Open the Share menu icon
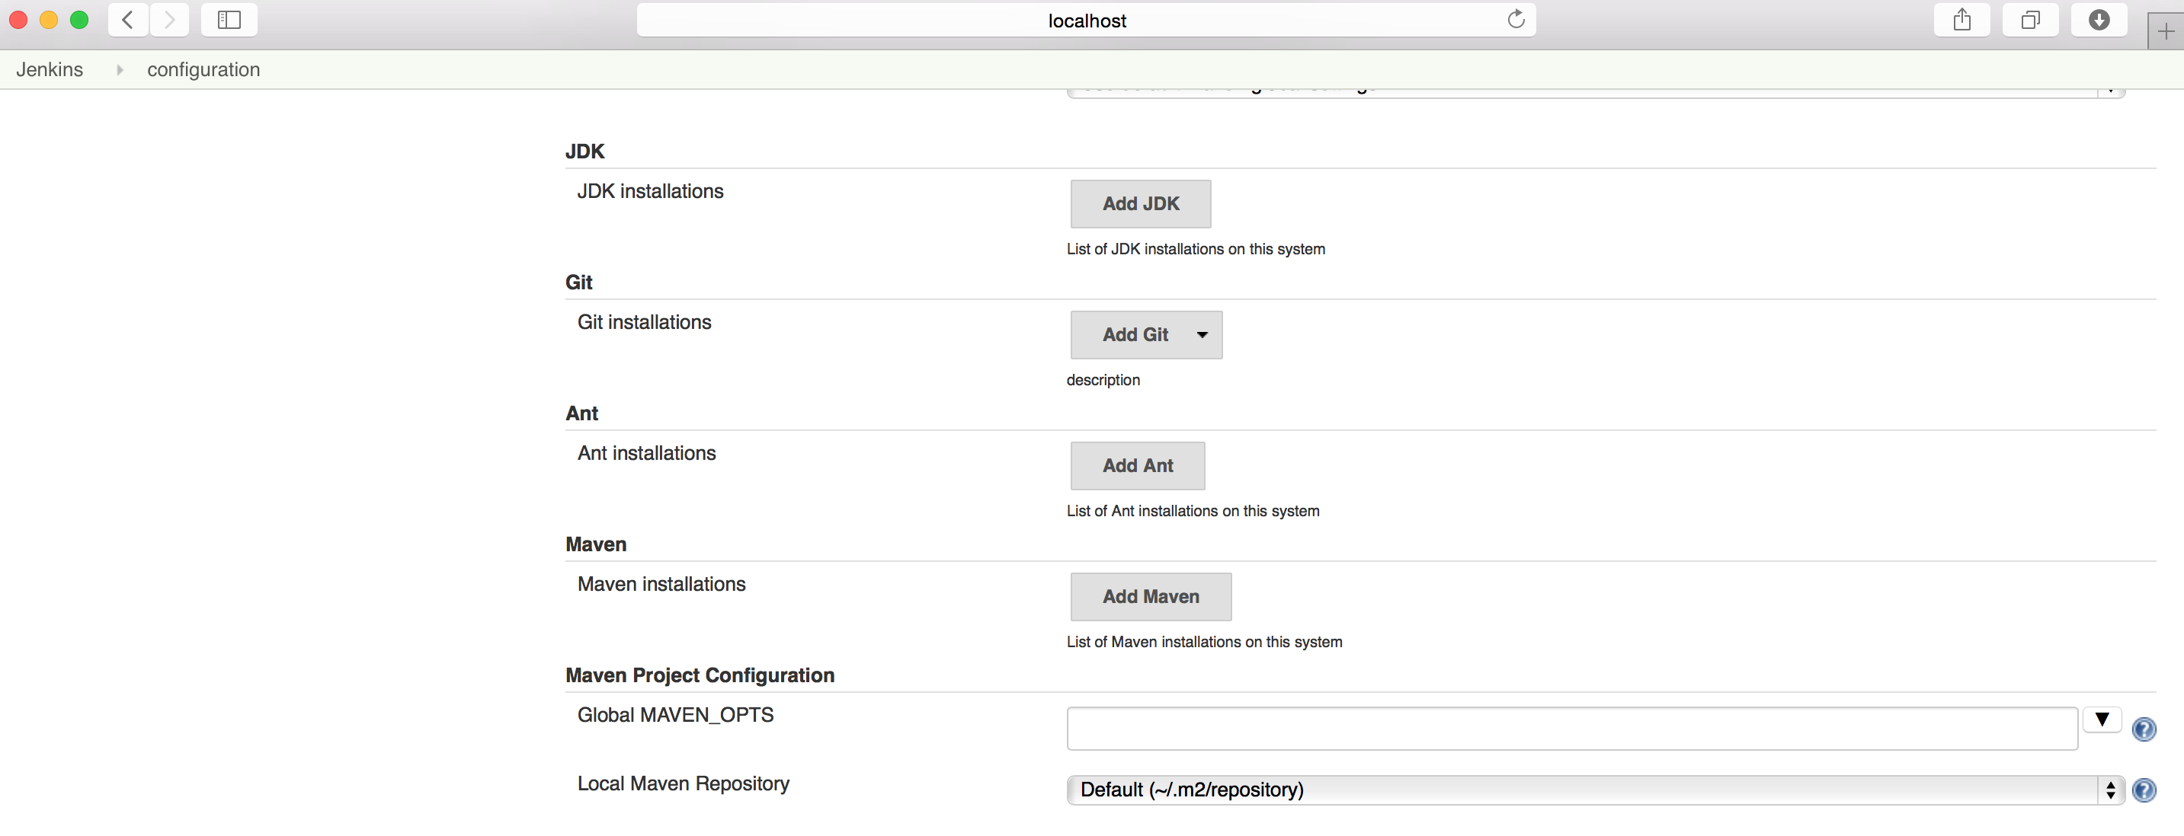Image resolution: width=2184 pixels, height=836 pixels. [x=1962, y=20]
